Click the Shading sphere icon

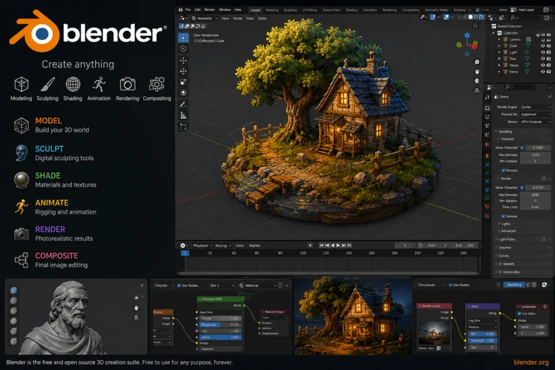[x=73, y=84]
